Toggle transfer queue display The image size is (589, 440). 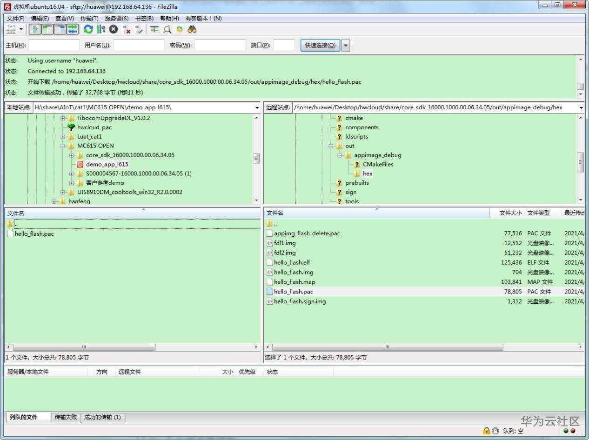pos(73,29)
